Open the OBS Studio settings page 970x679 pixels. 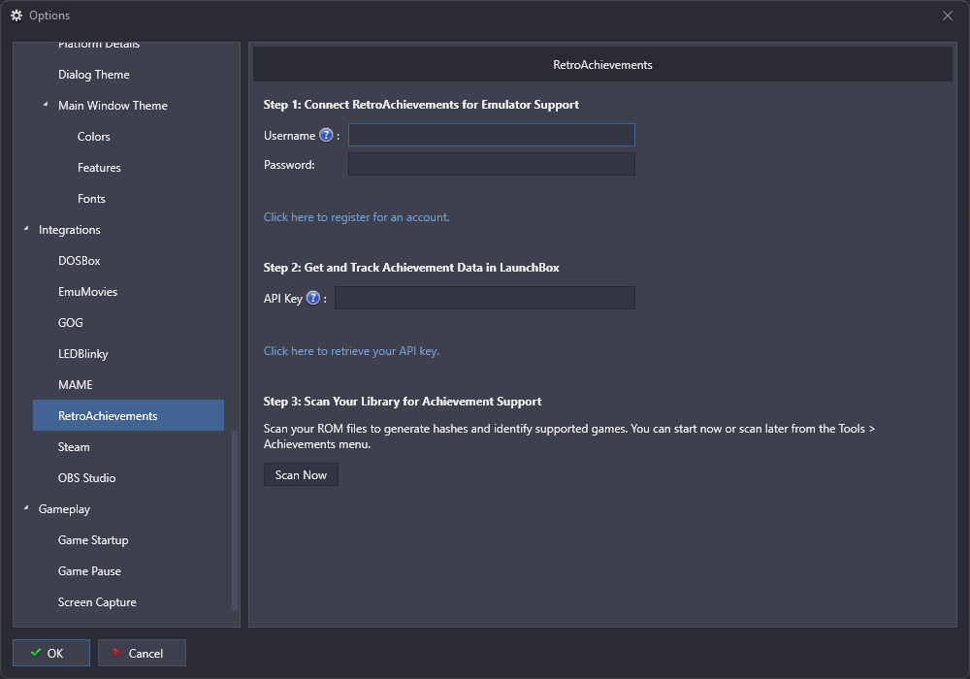tap(86, 478)
